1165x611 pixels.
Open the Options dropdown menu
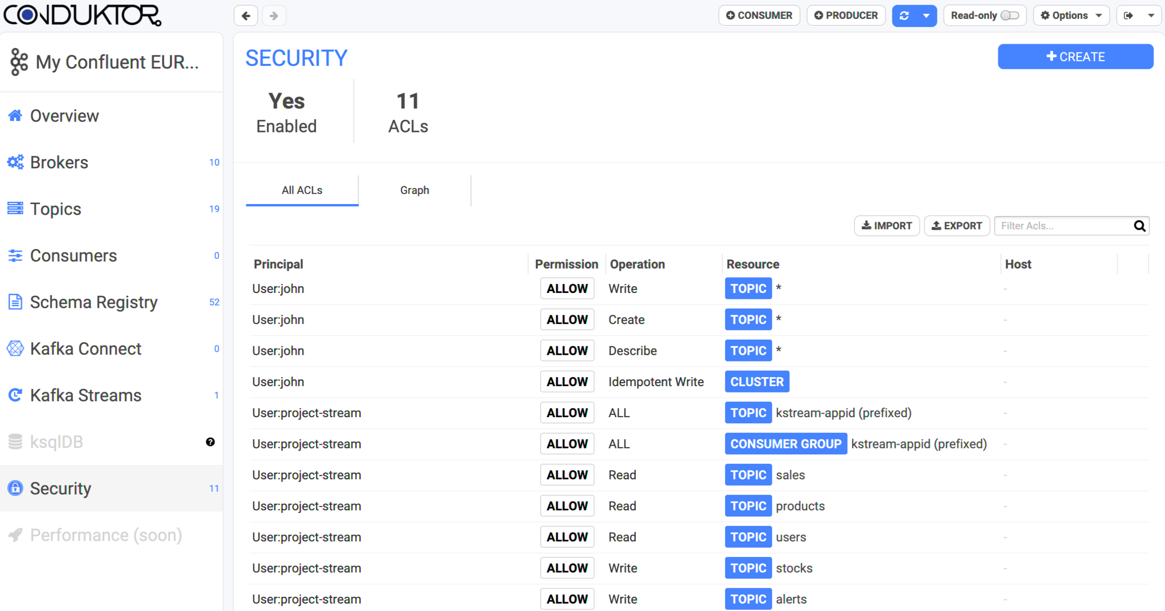tap(1071, 16)
